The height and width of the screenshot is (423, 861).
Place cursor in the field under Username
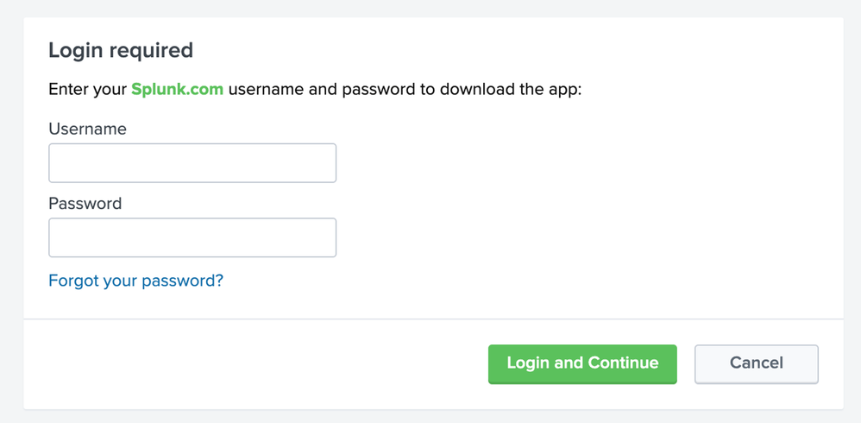click(192, 163)
